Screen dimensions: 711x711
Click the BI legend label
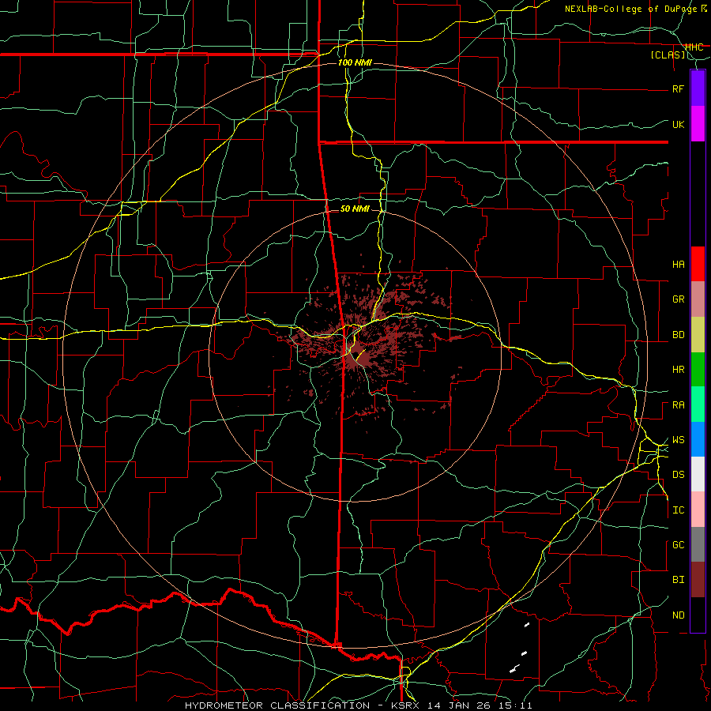(679, 580)
